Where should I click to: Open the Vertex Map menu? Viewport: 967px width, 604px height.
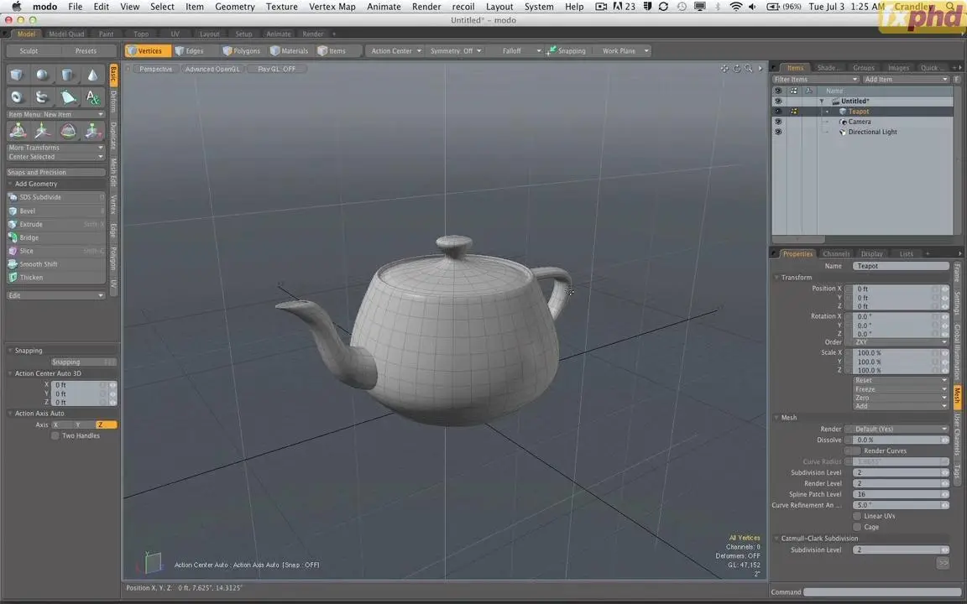coord(332,7)
